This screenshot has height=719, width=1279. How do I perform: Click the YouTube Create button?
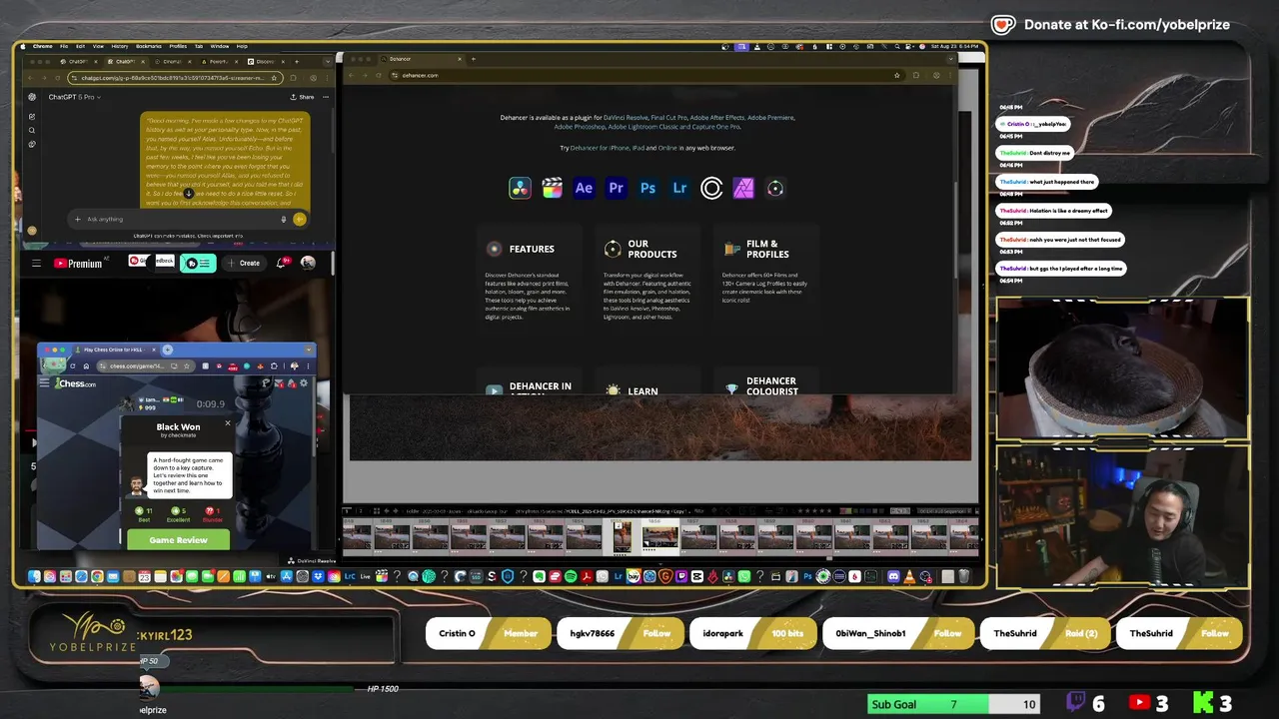243,264
